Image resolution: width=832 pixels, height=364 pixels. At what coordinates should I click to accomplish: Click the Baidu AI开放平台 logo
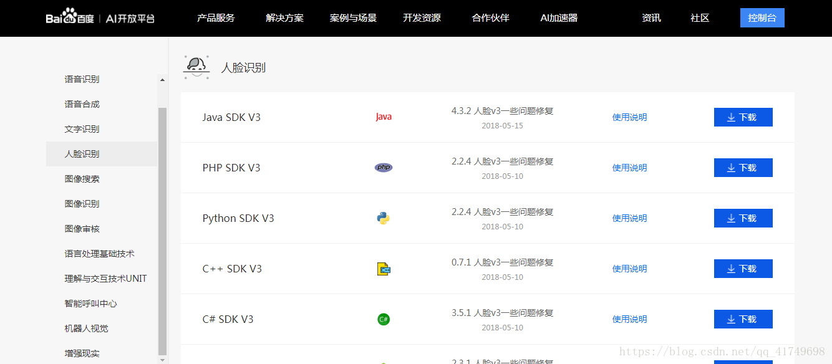click(x=100, y=17)
